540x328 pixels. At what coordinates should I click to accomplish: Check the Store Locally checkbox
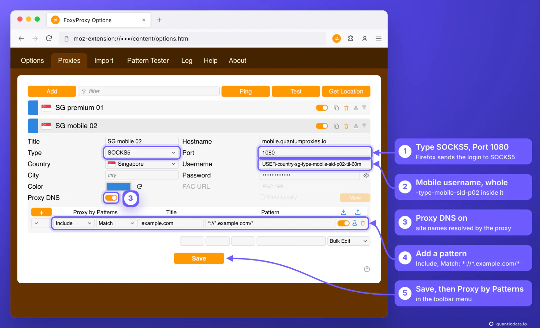(x=262, y=197)
